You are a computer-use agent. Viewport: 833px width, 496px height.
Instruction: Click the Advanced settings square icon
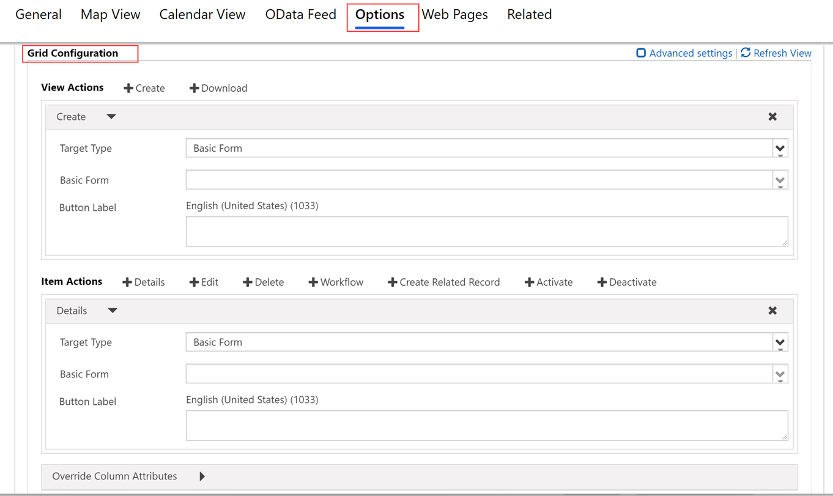tap(640, 53)
